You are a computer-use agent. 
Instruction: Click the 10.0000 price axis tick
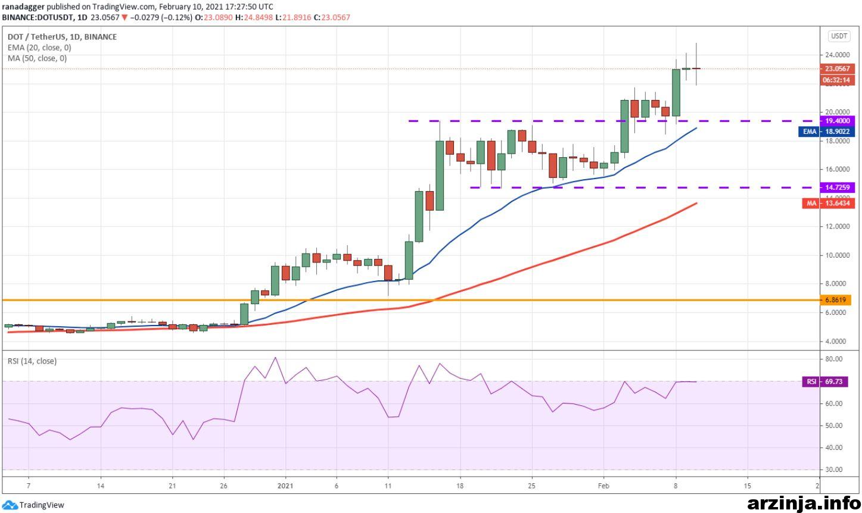[x=837, y=255]
